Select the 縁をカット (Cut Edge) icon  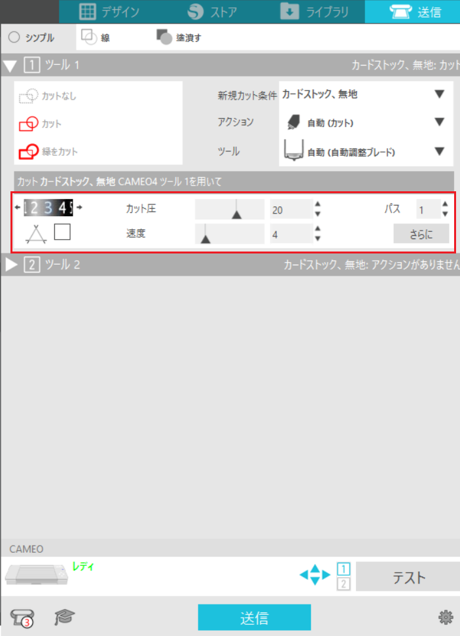pos(28,152)
